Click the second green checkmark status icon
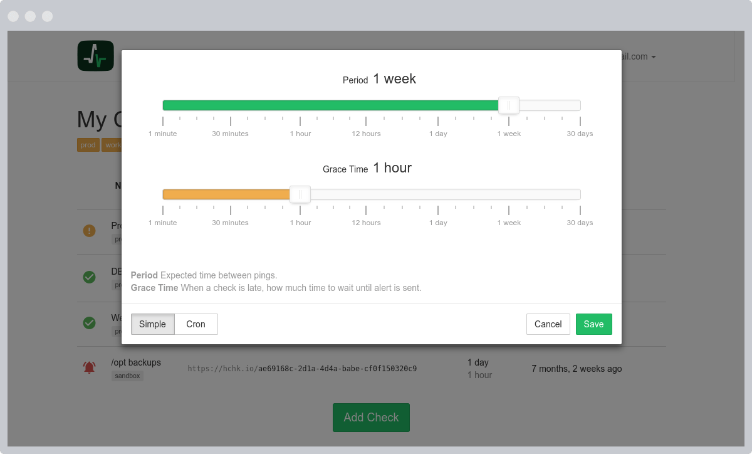Image resolution: width=752 pixels, height=454 pixels. pos(90,323)
